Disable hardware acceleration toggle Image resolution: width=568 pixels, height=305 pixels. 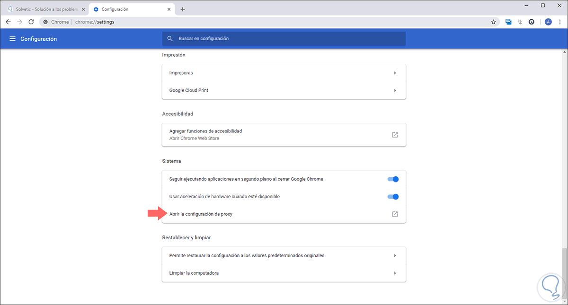pos(393,197)
